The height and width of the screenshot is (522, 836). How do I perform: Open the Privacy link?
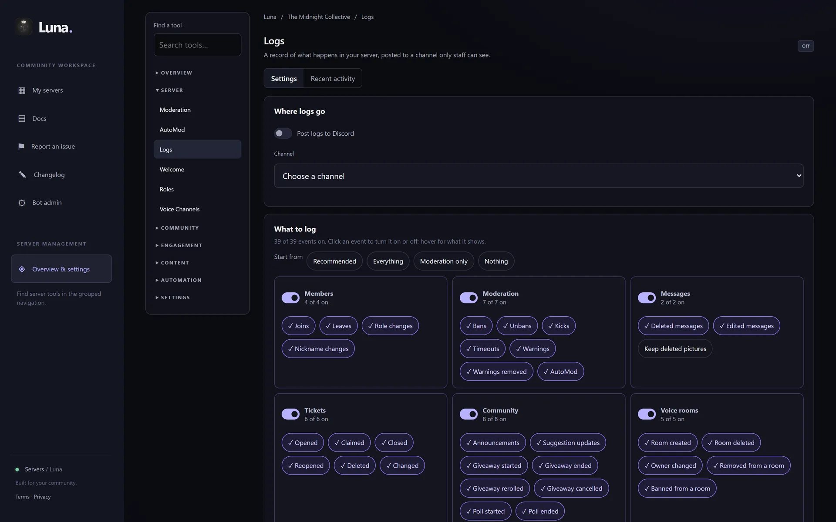pos(42,497)
